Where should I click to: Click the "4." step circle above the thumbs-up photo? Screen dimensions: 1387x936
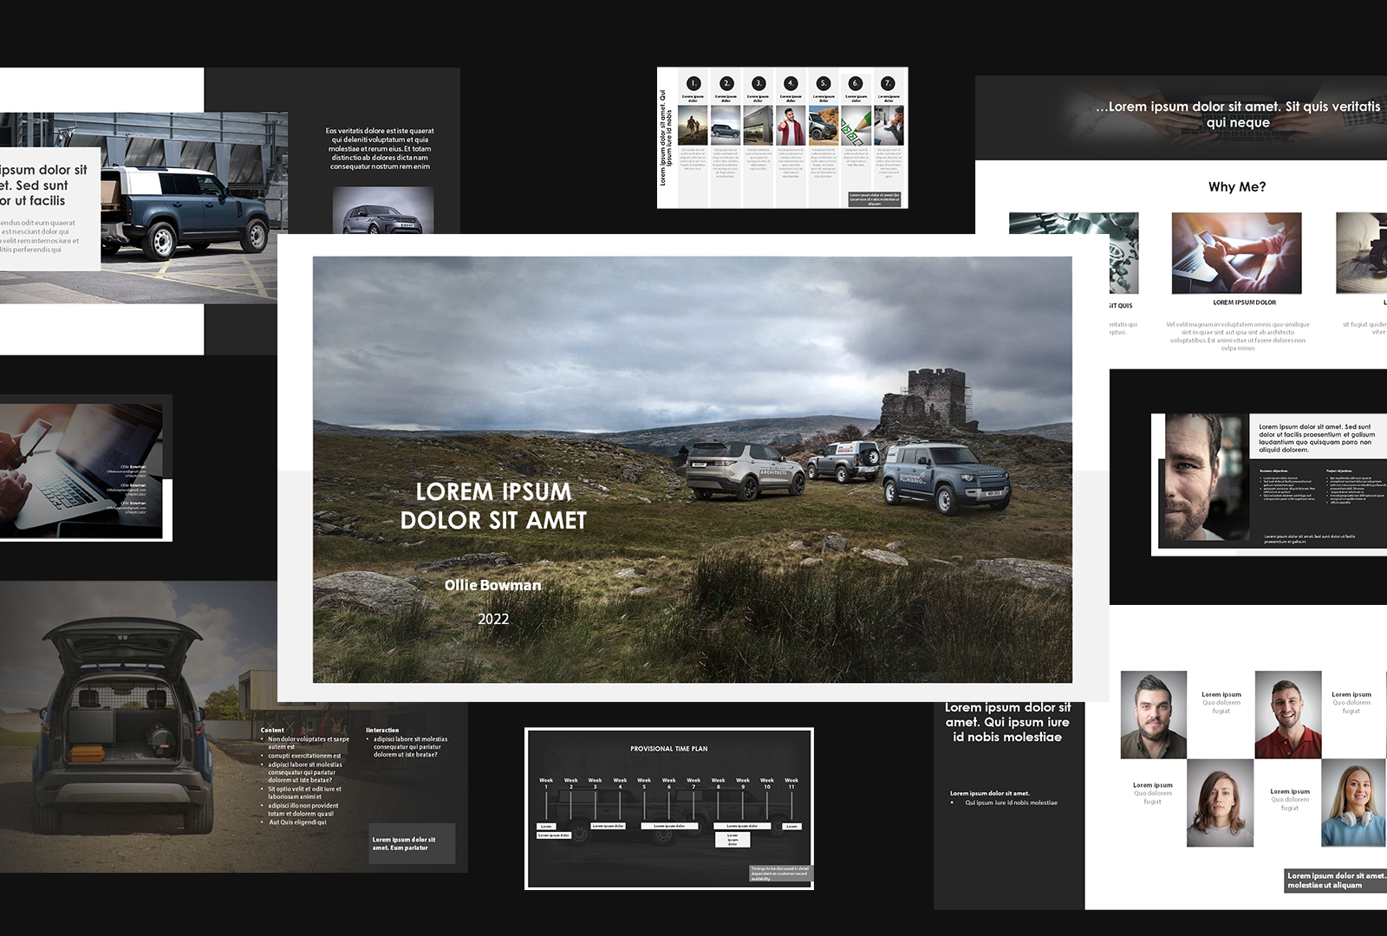click(x=791, y=82)
